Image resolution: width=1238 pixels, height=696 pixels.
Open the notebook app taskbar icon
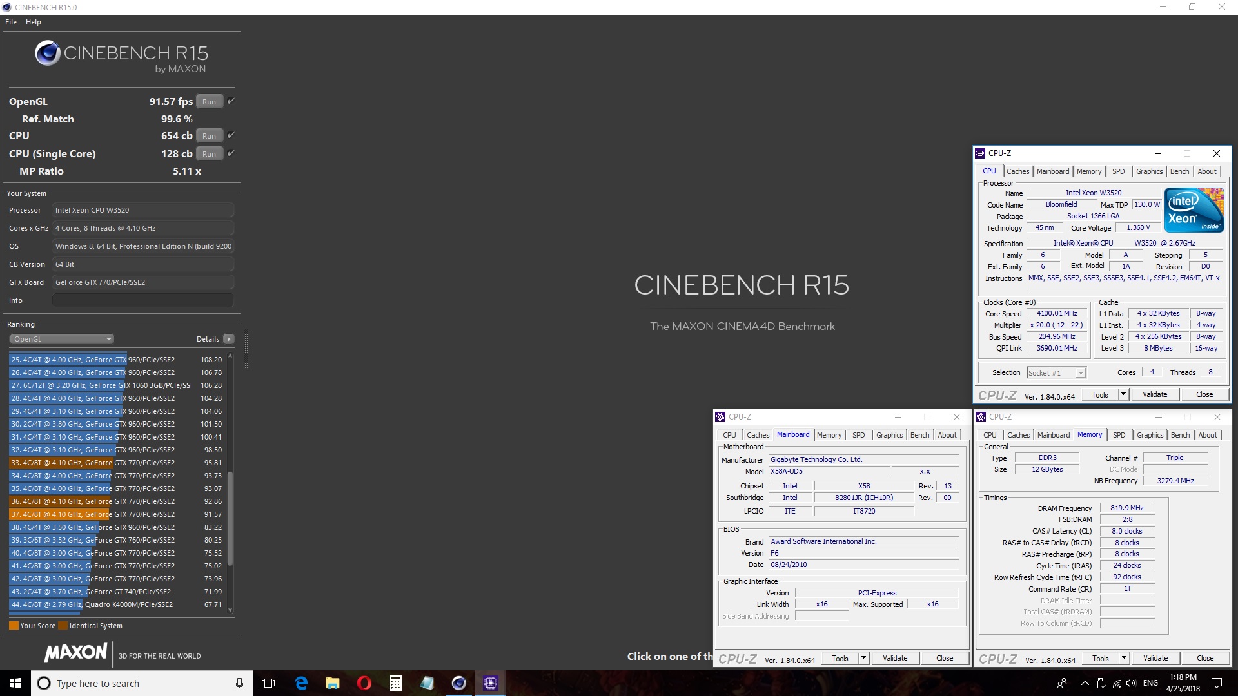point(427,683)
